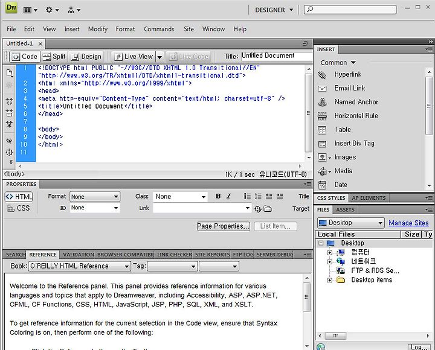Open the Extend Dreamweaver gear menu
Screen dimensions: 435x350
[x=52, y=10]
